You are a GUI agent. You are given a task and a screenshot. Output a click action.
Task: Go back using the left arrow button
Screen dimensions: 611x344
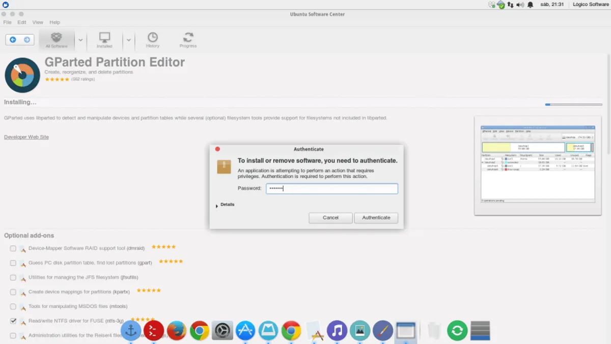click(x=13, y=39)
